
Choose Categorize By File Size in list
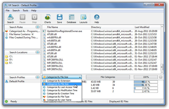point(62,84)
